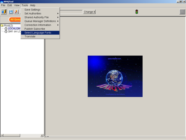The image size is (186, 140).
Task: Click the QM1 queue manager gear icon
Action: 6,32
